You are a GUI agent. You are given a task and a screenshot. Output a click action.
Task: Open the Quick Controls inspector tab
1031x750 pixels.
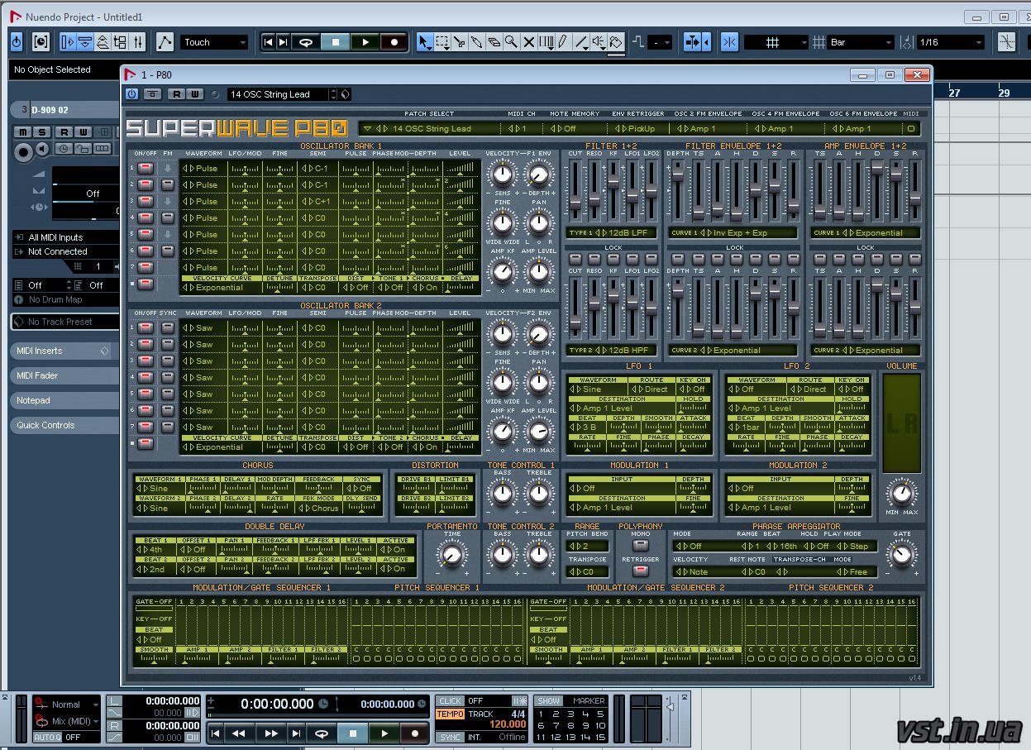(x=63, y=425)
